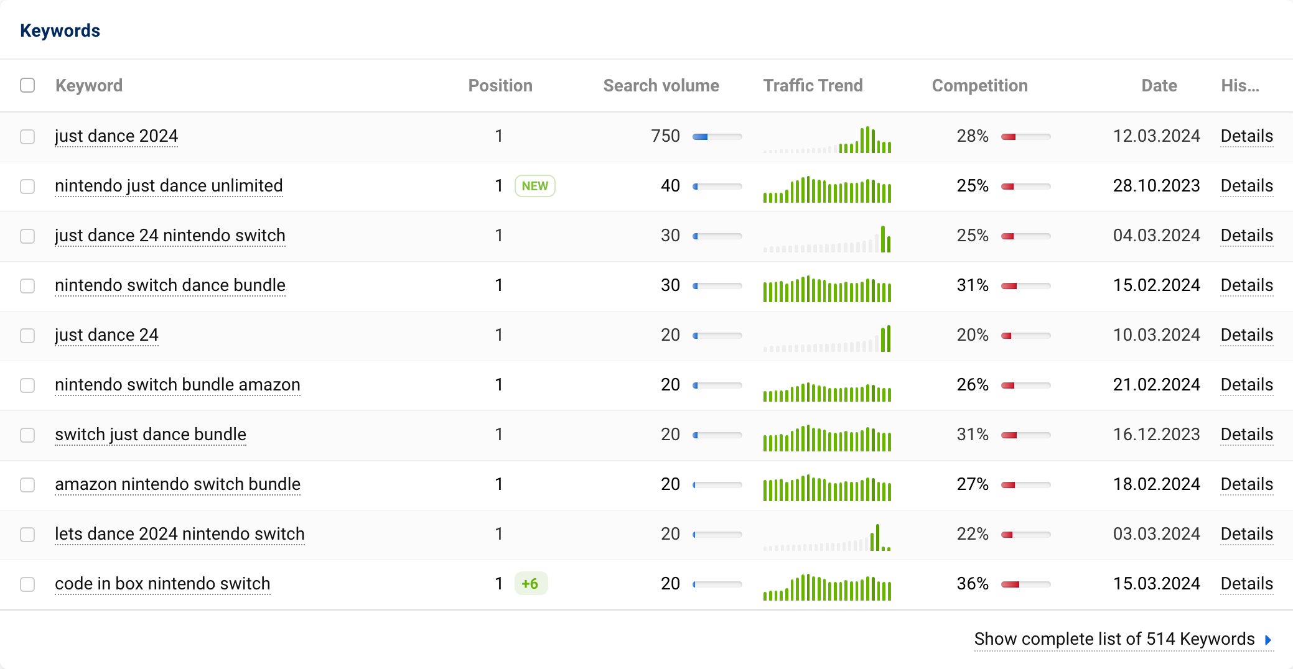View Details for switch just dance bundle

point(1247,435)
